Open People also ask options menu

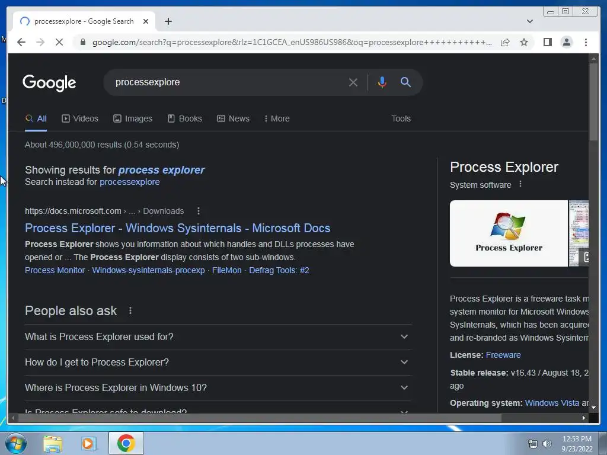tap(130, 310)
